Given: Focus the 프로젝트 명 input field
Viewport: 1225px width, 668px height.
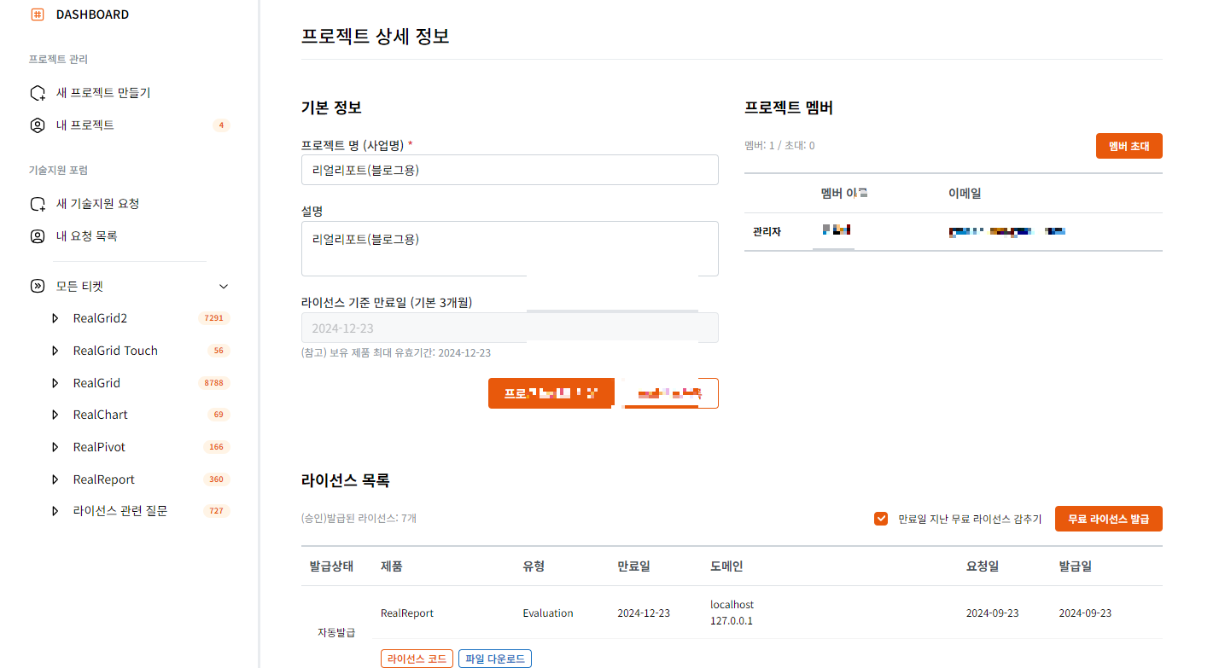Looking at the screenshot, I should click(x=510, y=170).
